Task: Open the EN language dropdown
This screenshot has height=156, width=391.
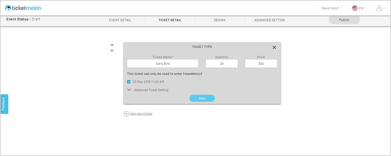Action: tap(363, 8)
